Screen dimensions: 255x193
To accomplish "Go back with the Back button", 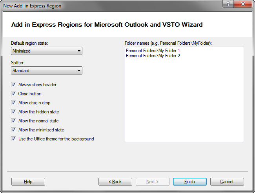I will tap(115, 182).
